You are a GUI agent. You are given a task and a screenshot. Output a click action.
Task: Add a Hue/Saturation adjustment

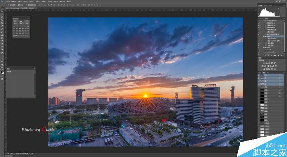coord(262,66)
